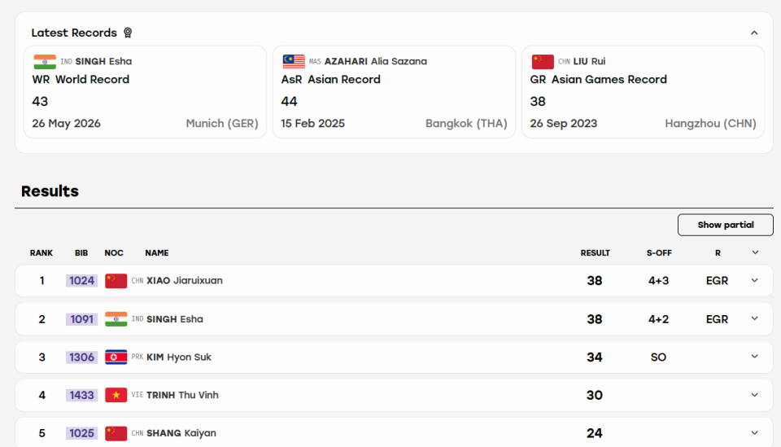Select bib number 1025
This screenshot has height=447, width=781.
point(81,433)
